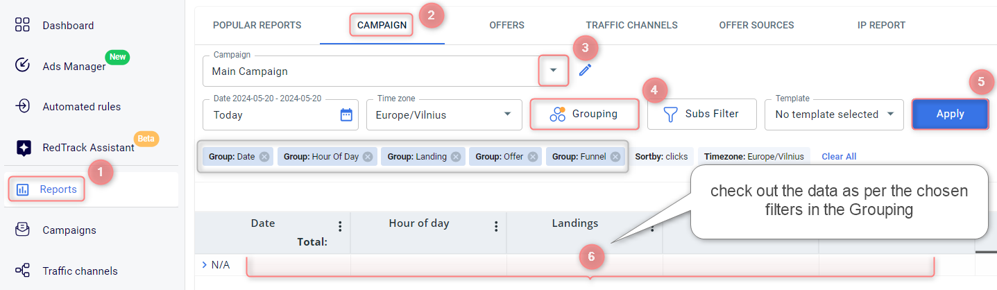This screenshot has width=997, height=290.
Task: Open the calendar date picker icon
Action: (346, 114)
